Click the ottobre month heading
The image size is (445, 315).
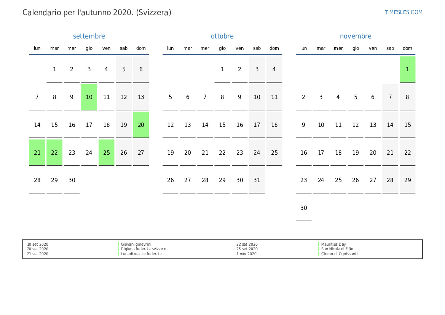[222, 36]
